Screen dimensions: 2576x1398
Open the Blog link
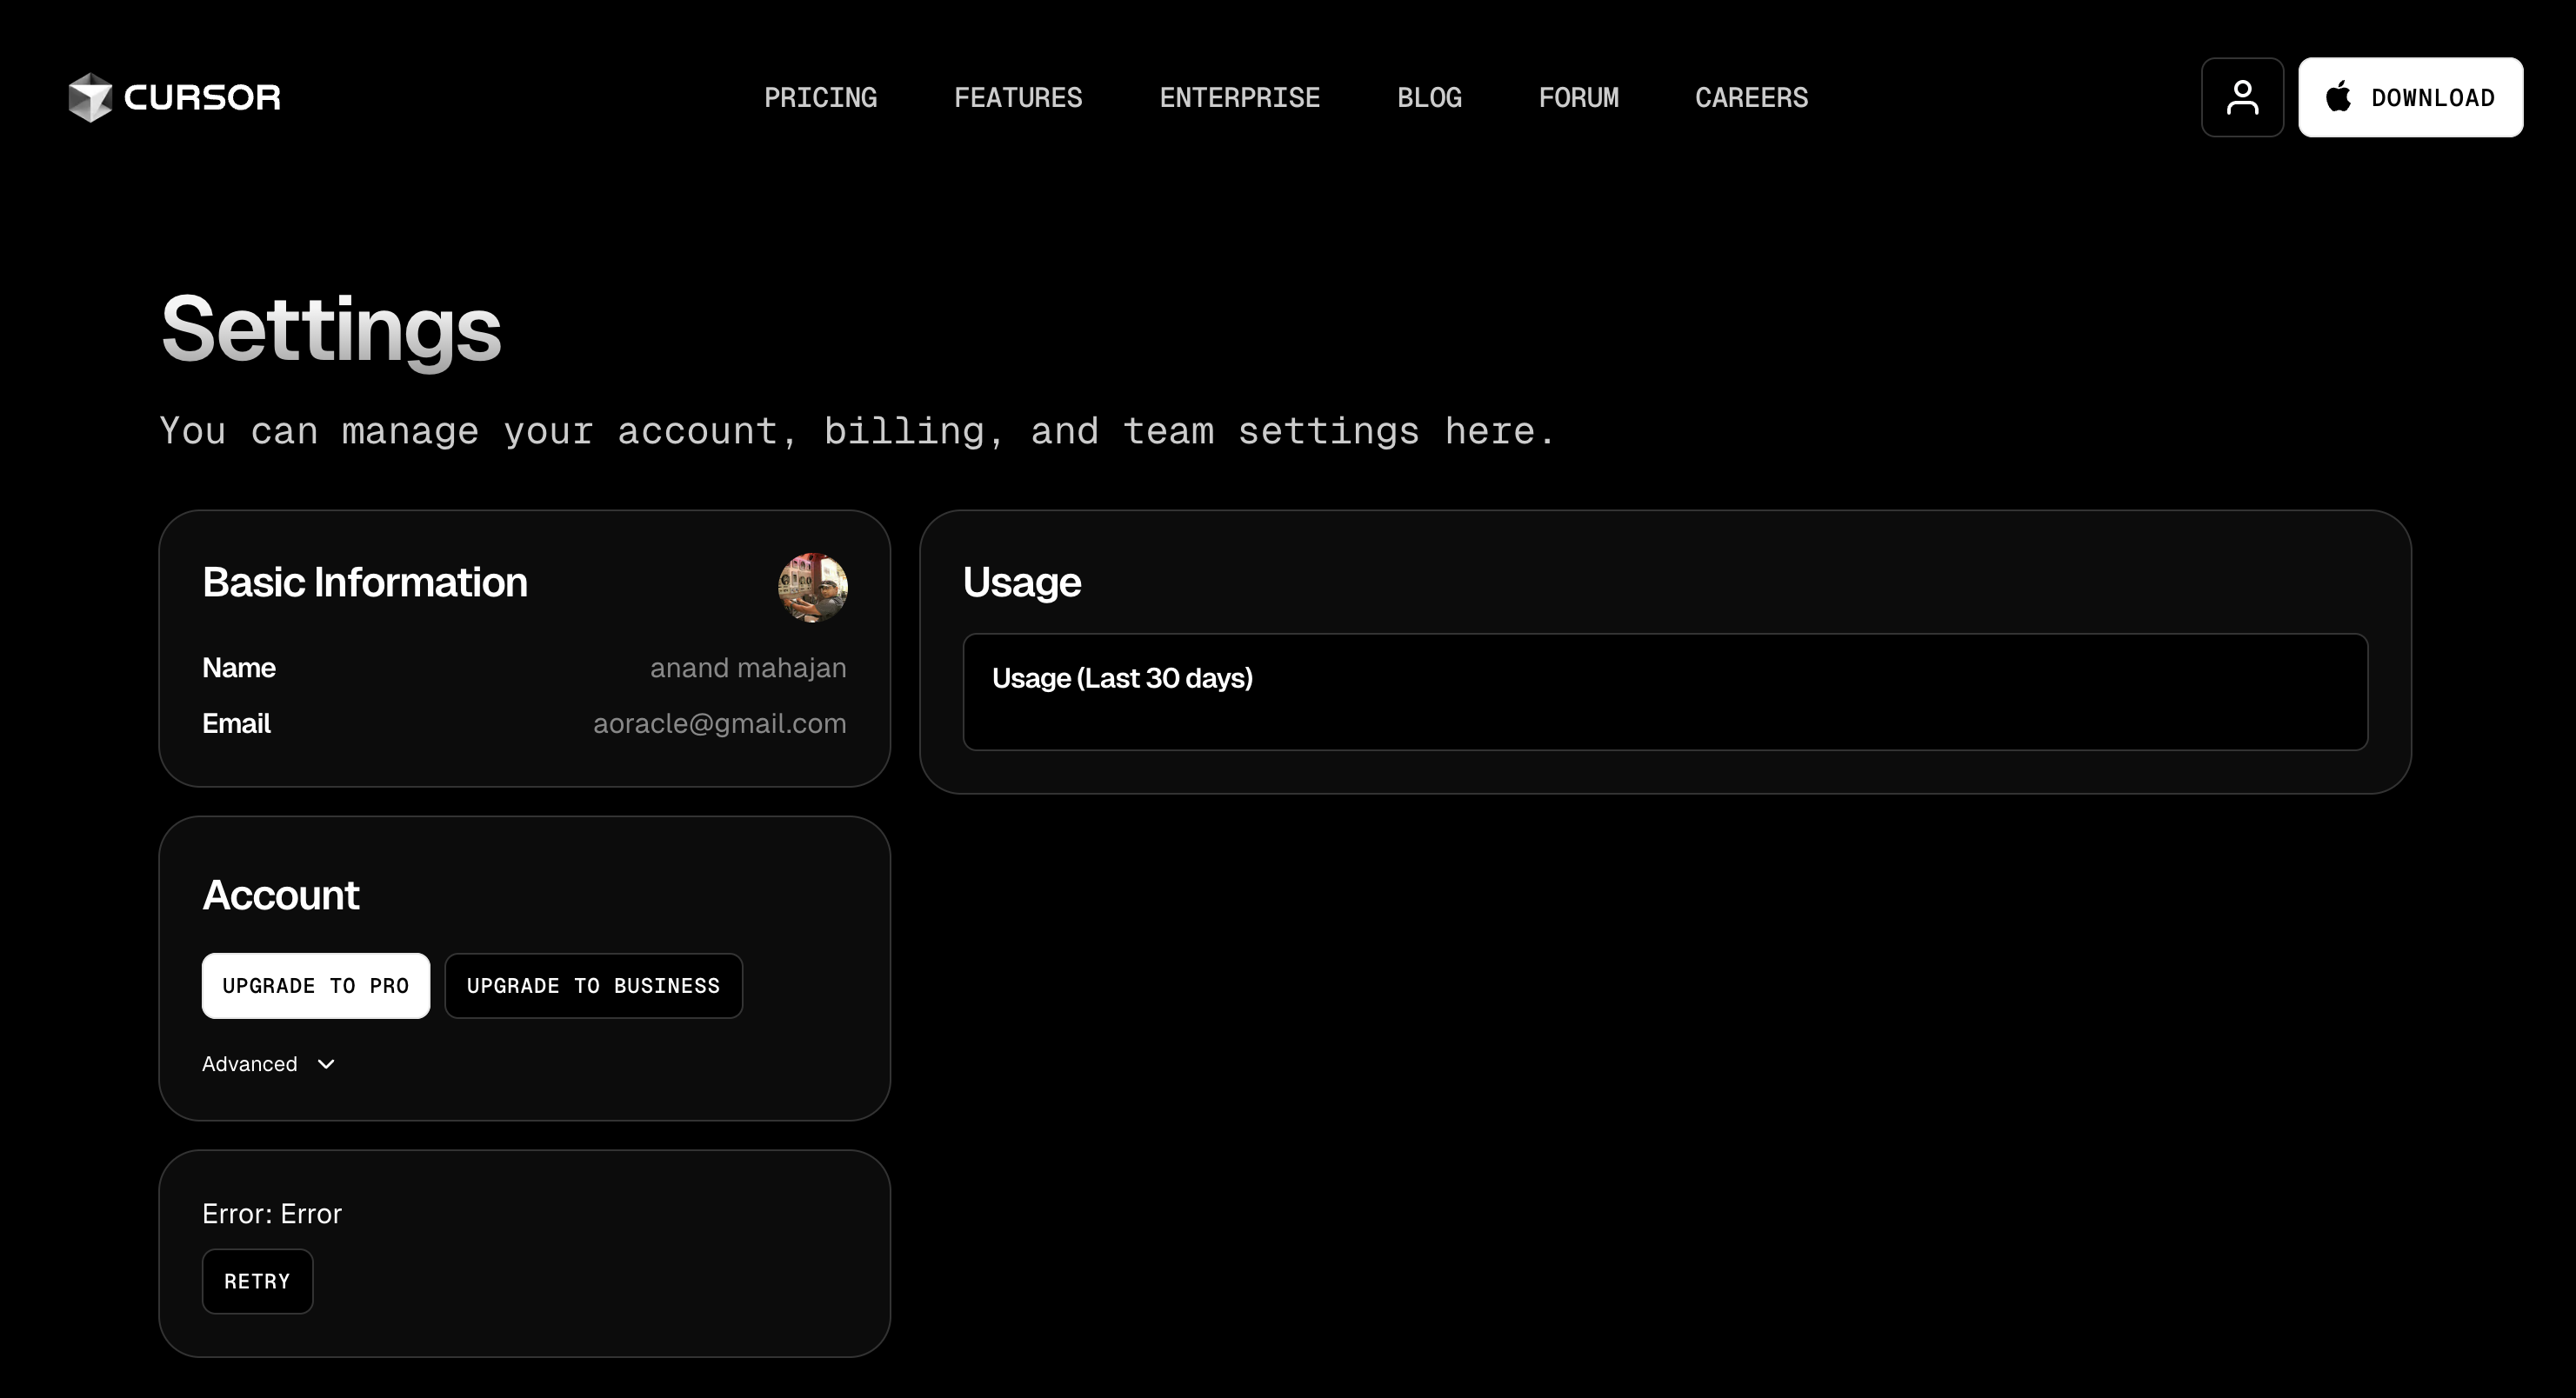click(x=1429, y=98)
